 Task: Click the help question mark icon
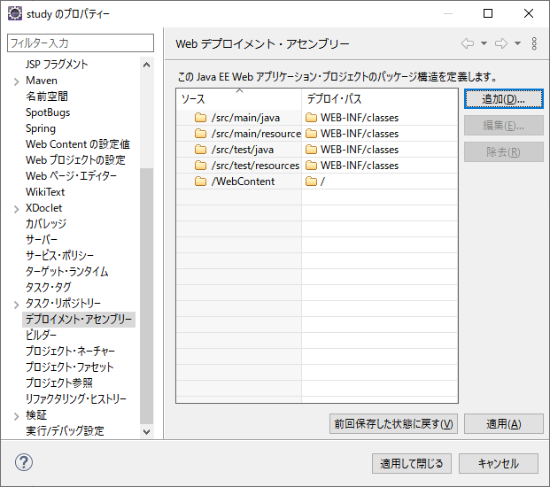pos(24,462)
